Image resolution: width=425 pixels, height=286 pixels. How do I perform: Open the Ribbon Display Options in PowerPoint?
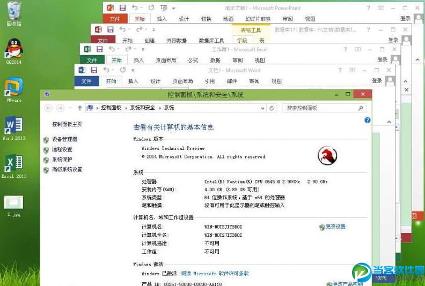click(380, 8)
